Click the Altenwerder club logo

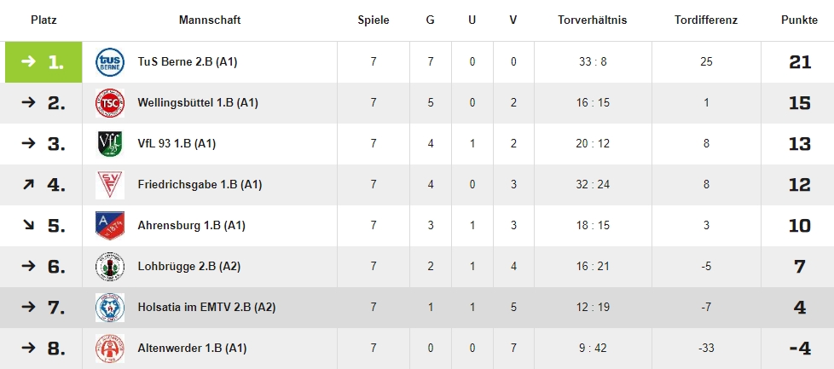point(110,349)
